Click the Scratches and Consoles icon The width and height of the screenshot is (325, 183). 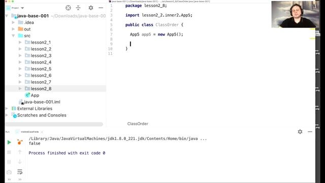click(14, 115)
